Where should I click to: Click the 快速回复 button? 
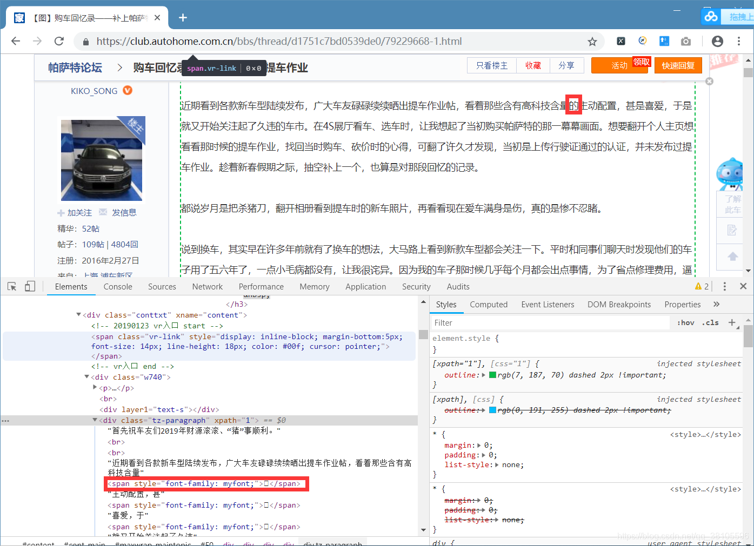pos(678,65)
